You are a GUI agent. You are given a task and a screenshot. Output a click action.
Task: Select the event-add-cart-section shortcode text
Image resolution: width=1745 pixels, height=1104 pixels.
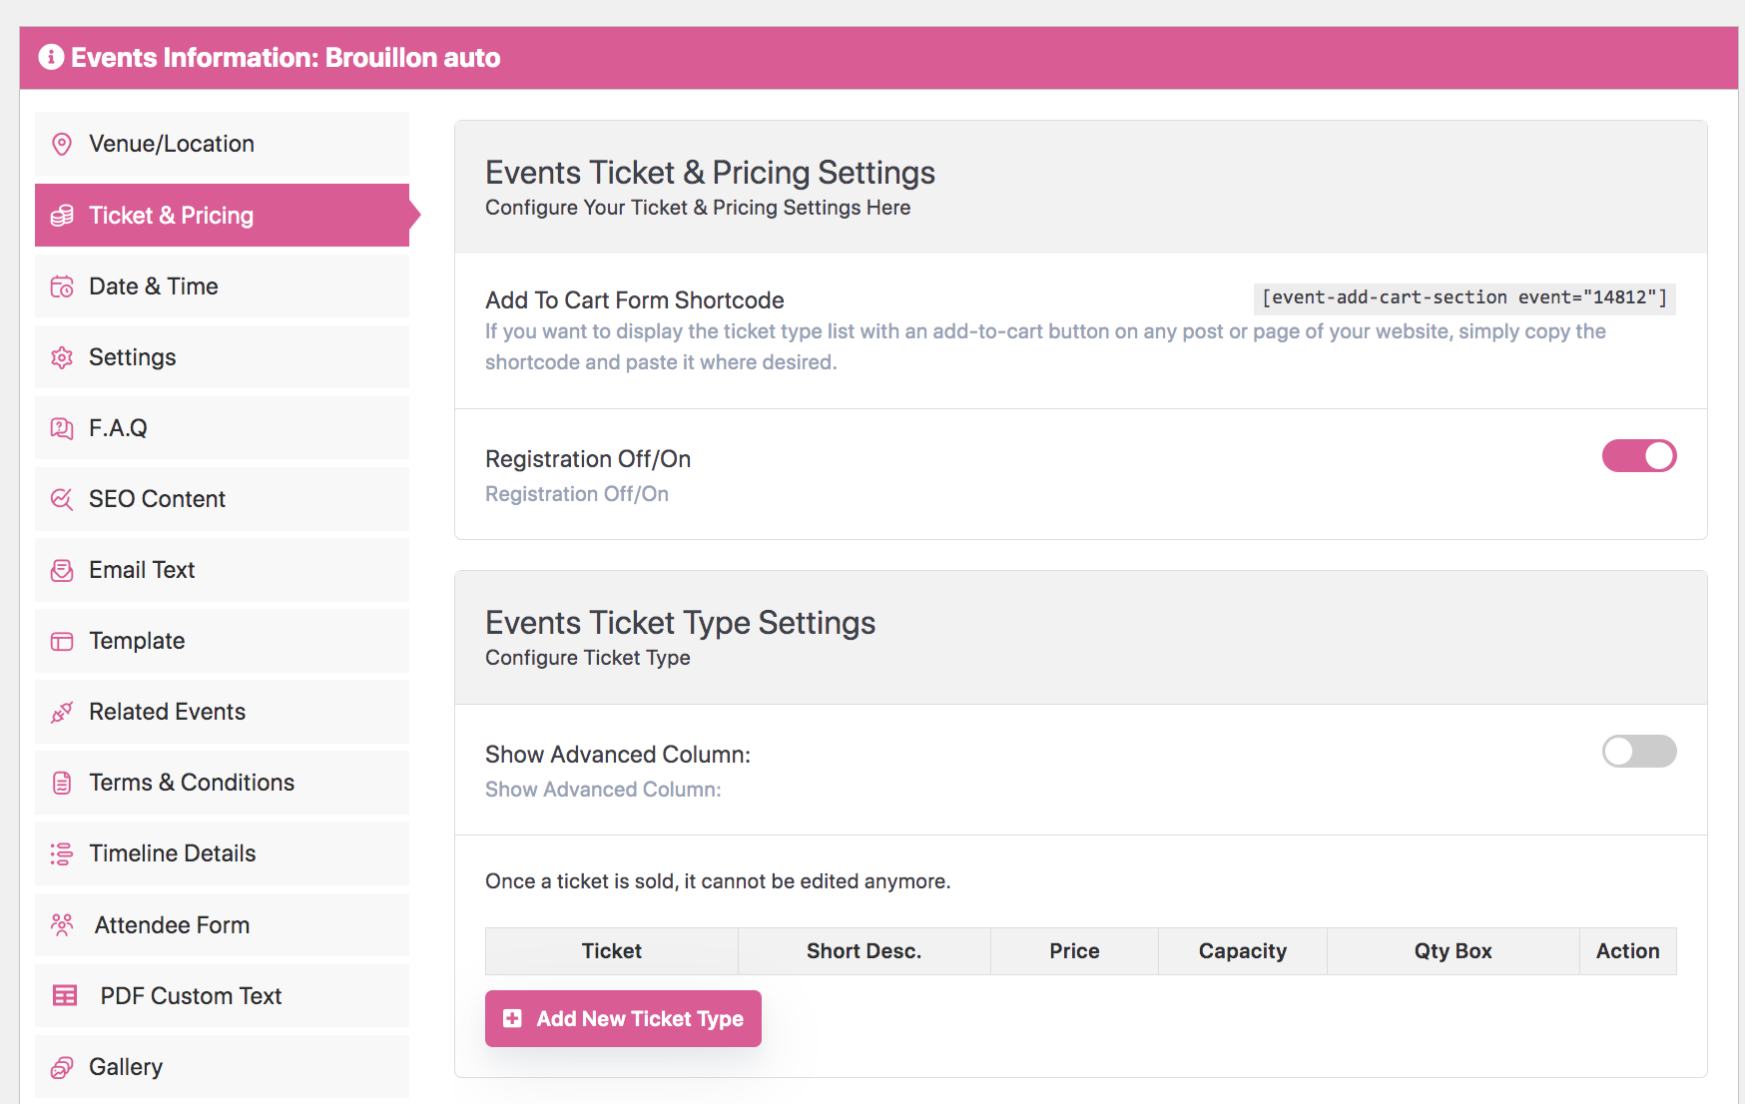pos(1463,297)
